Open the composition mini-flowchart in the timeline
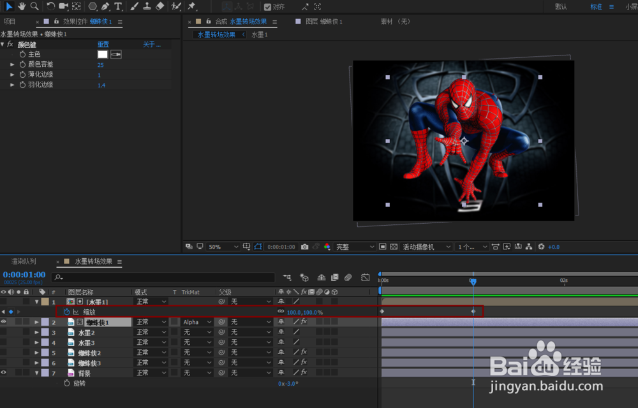 287,277
